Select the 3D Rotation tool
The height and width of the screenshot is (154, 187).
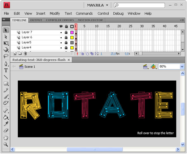6,50
